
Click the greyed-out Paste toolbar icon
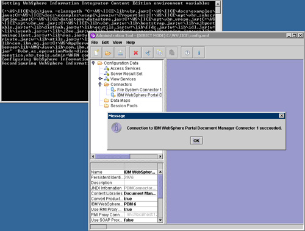171,52
